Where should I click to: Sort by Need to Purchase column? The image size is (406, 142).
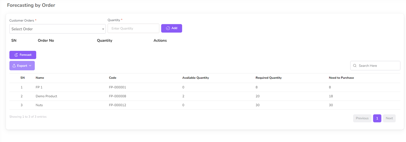(x=341, y=78)
